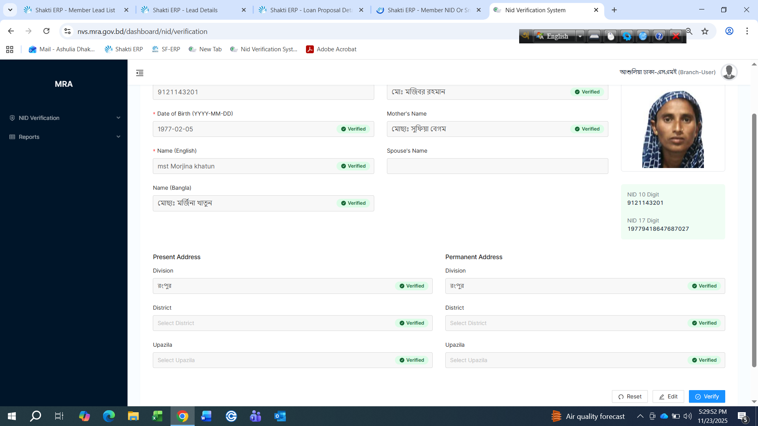Switch to the Shakti ERP Lead Details tab
This screenshot has width=758, height=426.
click(x=185, y=10)
